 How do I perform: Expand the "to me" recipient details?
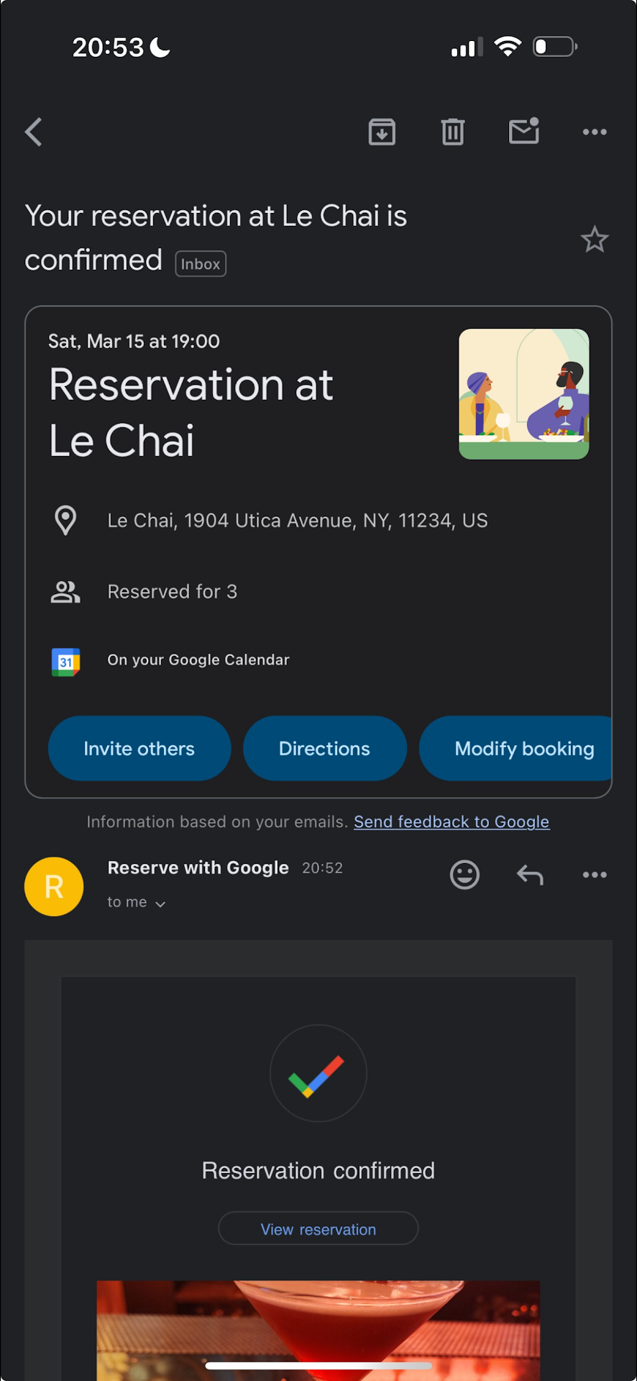[137, 903]
